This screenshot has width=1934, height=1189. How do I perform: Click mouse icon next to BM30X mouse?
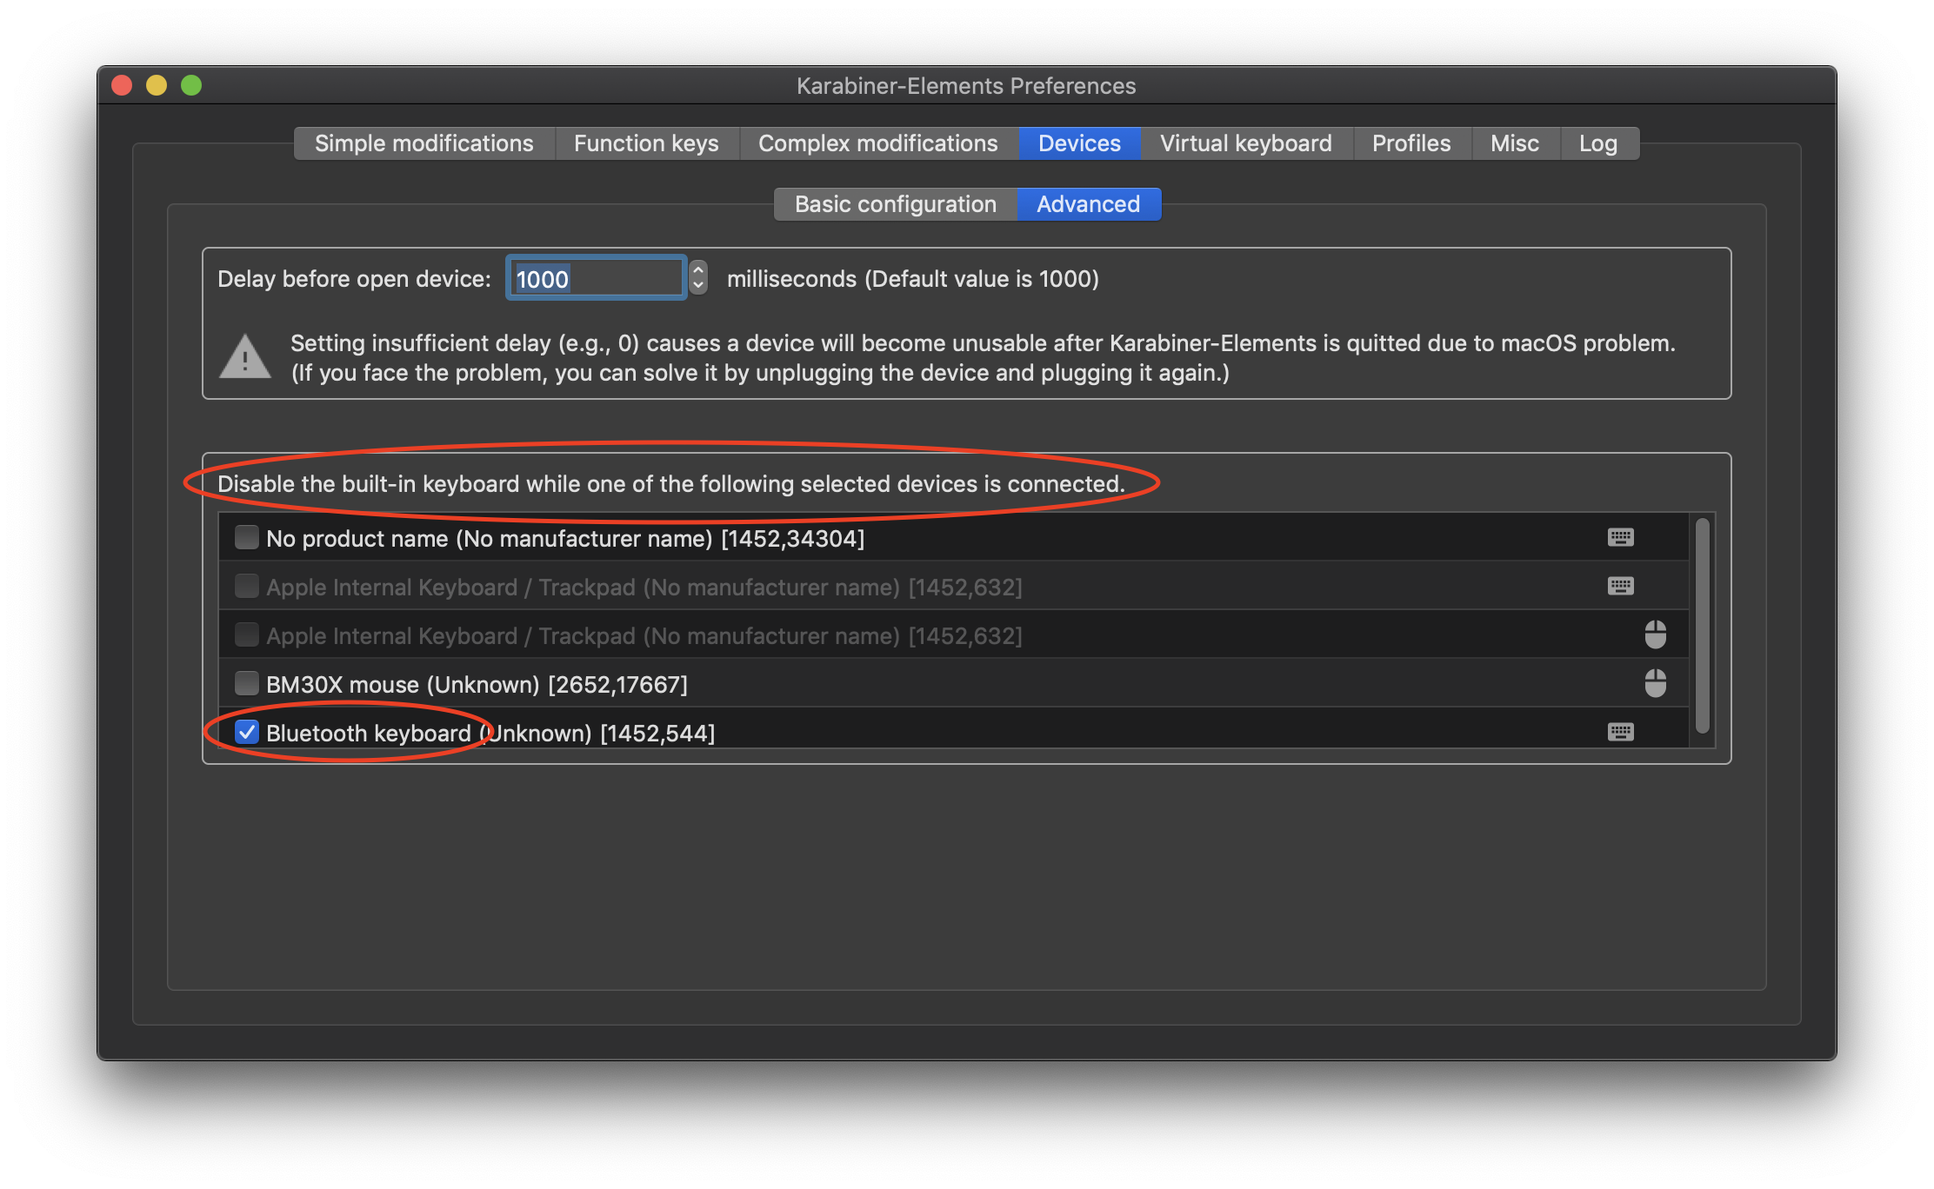click(x=1655, y=684)
